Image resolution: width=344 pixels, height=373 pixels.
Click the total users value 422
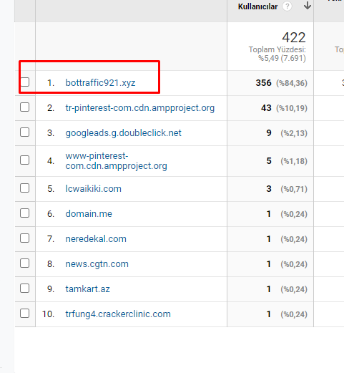pyautogui.click(x=294, y=37)
